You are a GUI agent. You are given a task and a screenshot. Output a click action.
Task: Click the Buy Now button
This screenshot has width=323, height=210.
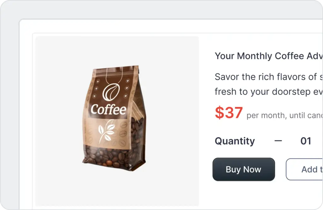point(244,170)
